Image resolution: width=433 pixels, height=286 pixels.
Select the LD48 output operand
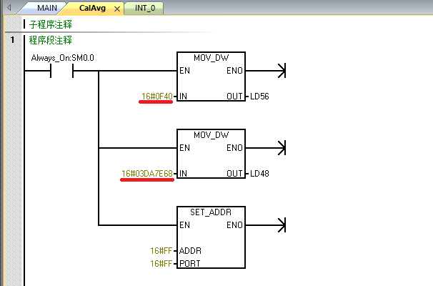pos(259,173)
